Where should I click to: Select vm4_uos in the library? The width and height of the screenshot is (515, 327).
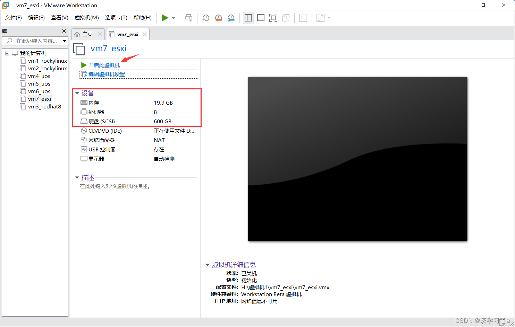pyautogui.click(x=39, y=76)
